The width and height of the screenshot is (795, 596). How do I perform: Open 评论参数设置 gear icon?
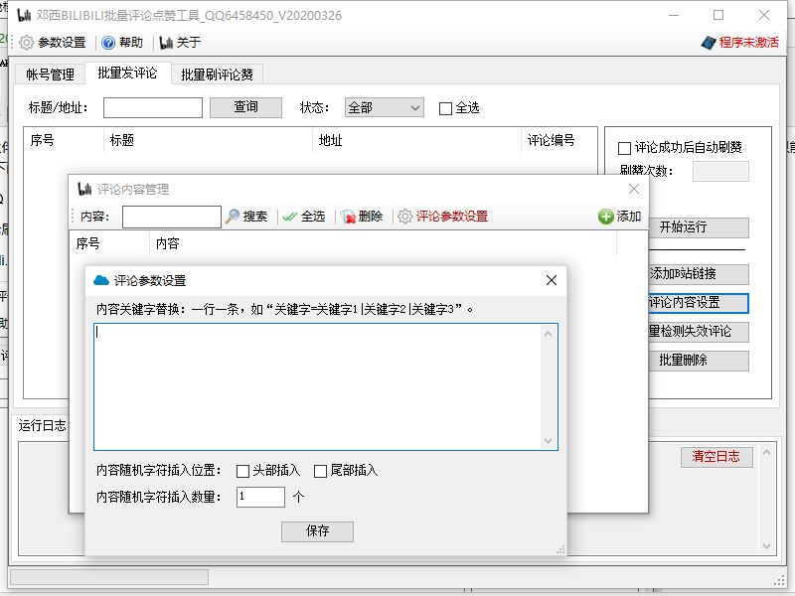coord(404,217)
